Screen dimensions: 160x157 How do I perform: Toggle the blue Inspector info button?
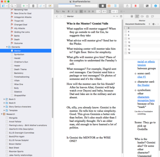point(155,6)
